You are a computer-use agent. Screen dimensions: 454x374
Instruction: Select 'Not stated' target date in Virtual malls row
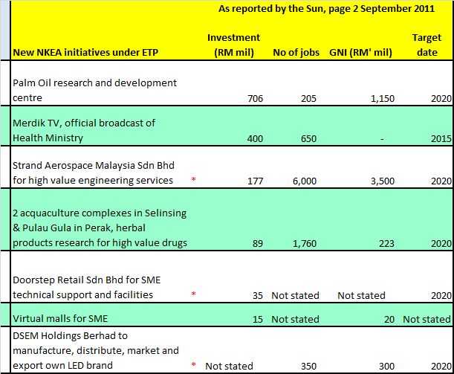click(427, 319)
